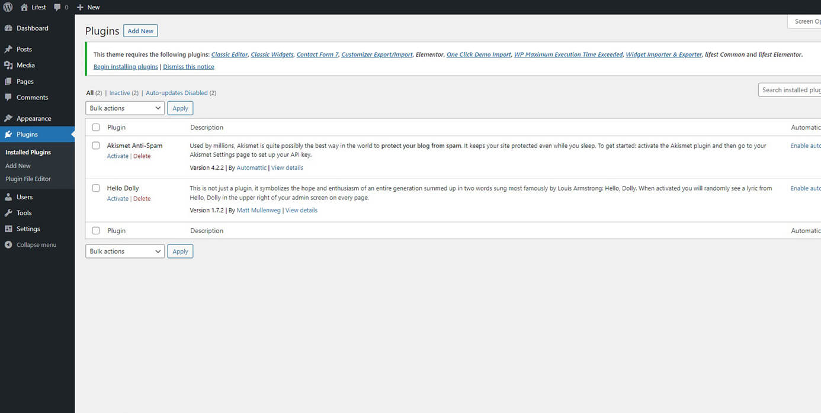Open the Matt Mullenweg author link
Image resolution: width=821 pixels, height=413 pixels.
click(259, 211)
